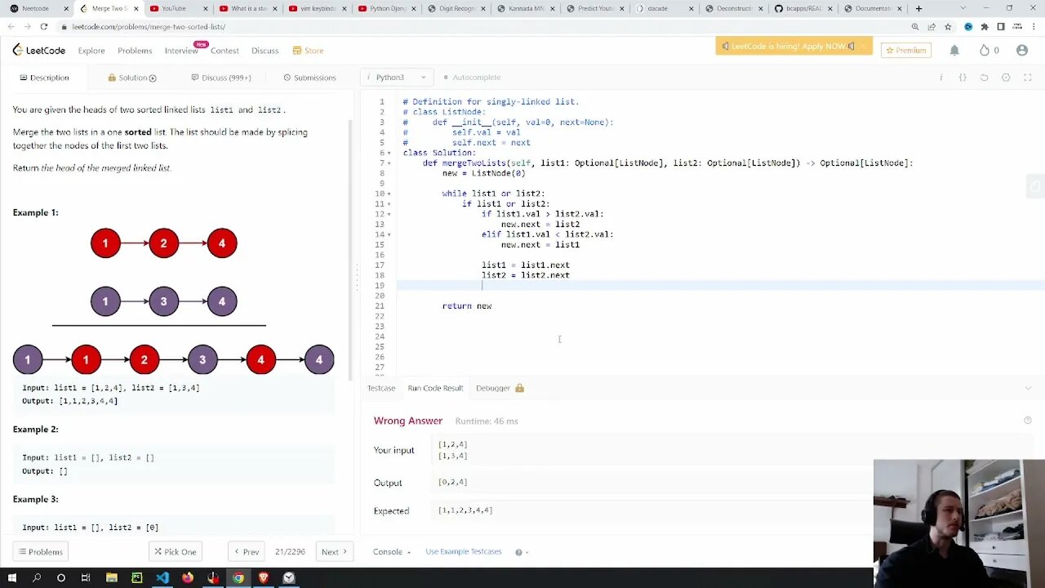Open new browser tab with plus
Viewport: 1045px width, 588px height.
click(918, 8)
